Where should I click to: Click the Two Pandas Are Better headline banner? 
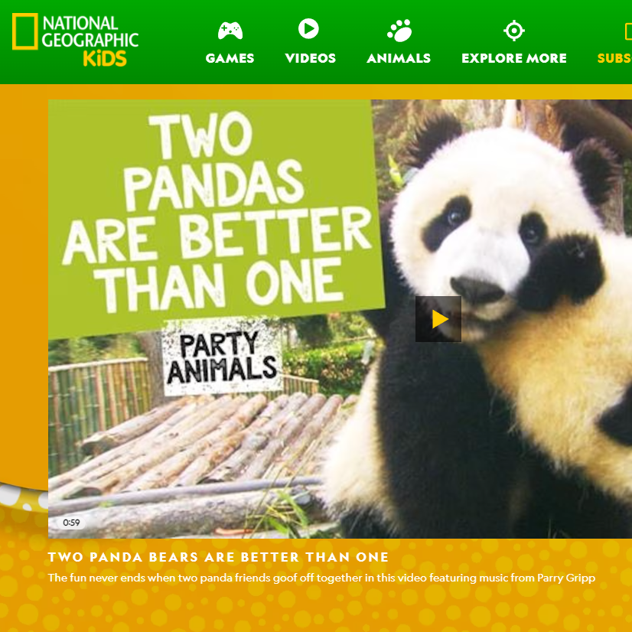pyautogui.click(x=216, y=214)
